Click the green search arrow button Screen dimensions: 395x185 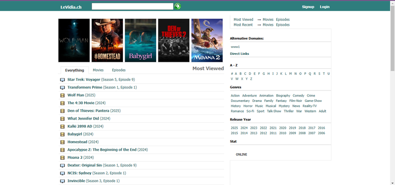pyautogui.click(x=177, y=6)
